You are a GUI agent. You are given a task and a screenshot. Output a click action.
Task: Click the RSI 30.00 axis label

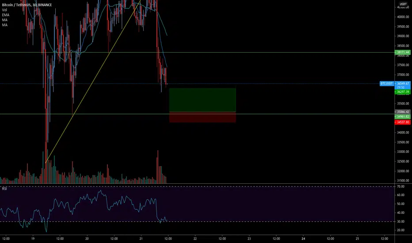(401, 221)
